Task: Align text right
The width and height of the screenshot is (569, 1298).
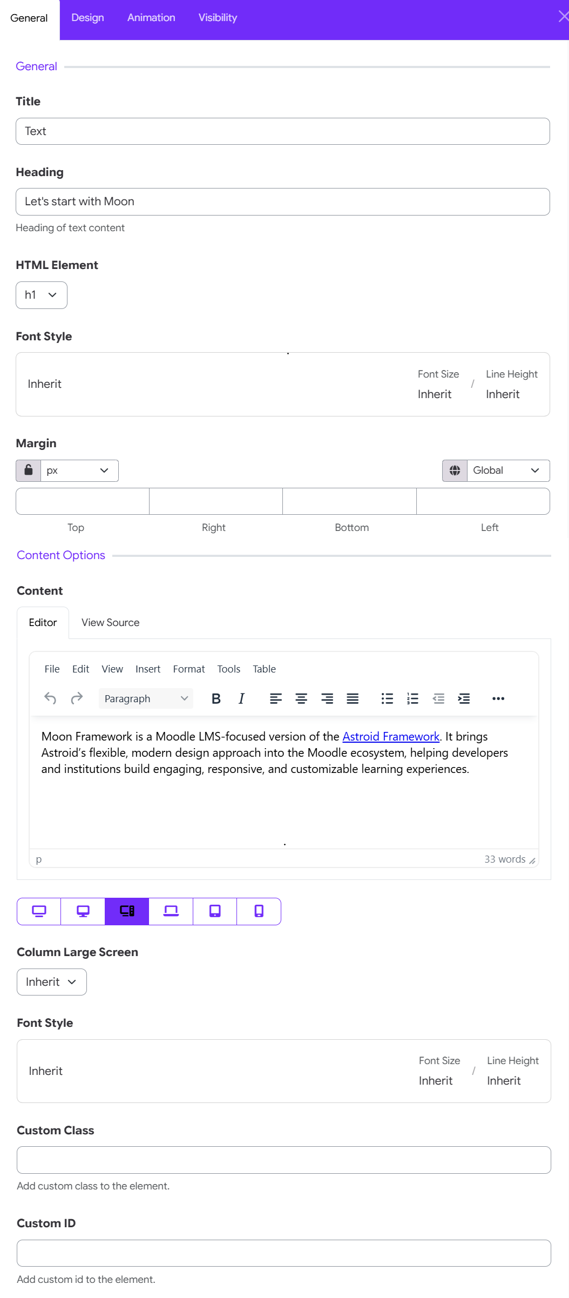Action: [x=327, y=698]
